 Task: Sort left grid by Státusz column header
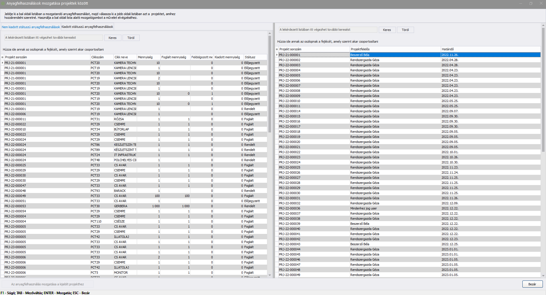click(255, 57)
